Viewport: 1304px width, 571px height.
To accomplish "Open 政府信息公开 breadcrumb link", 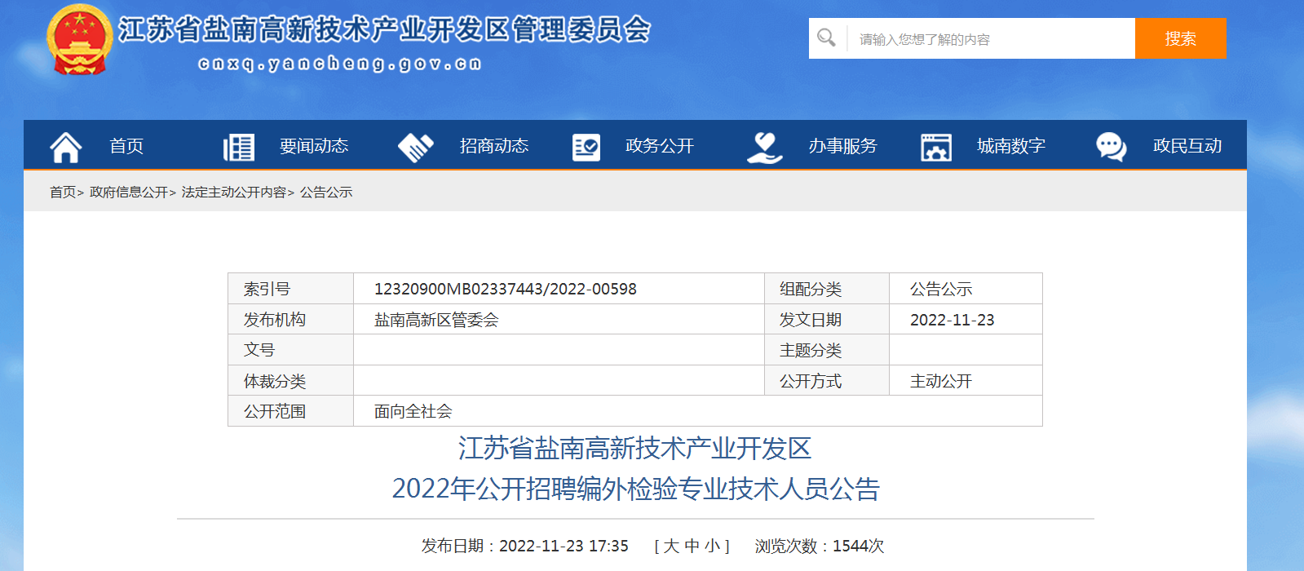I will tap(129, 193).
